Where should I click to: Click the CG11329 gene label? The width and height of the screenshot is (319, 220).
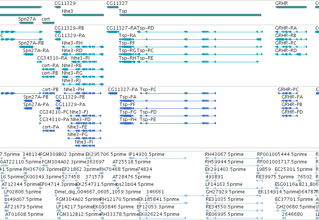[65, 3]
